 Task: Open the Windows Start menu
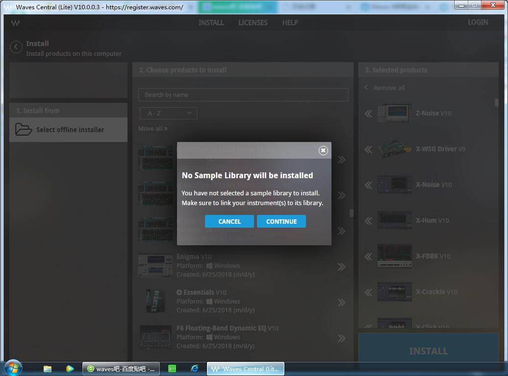[x=12, y=368]
